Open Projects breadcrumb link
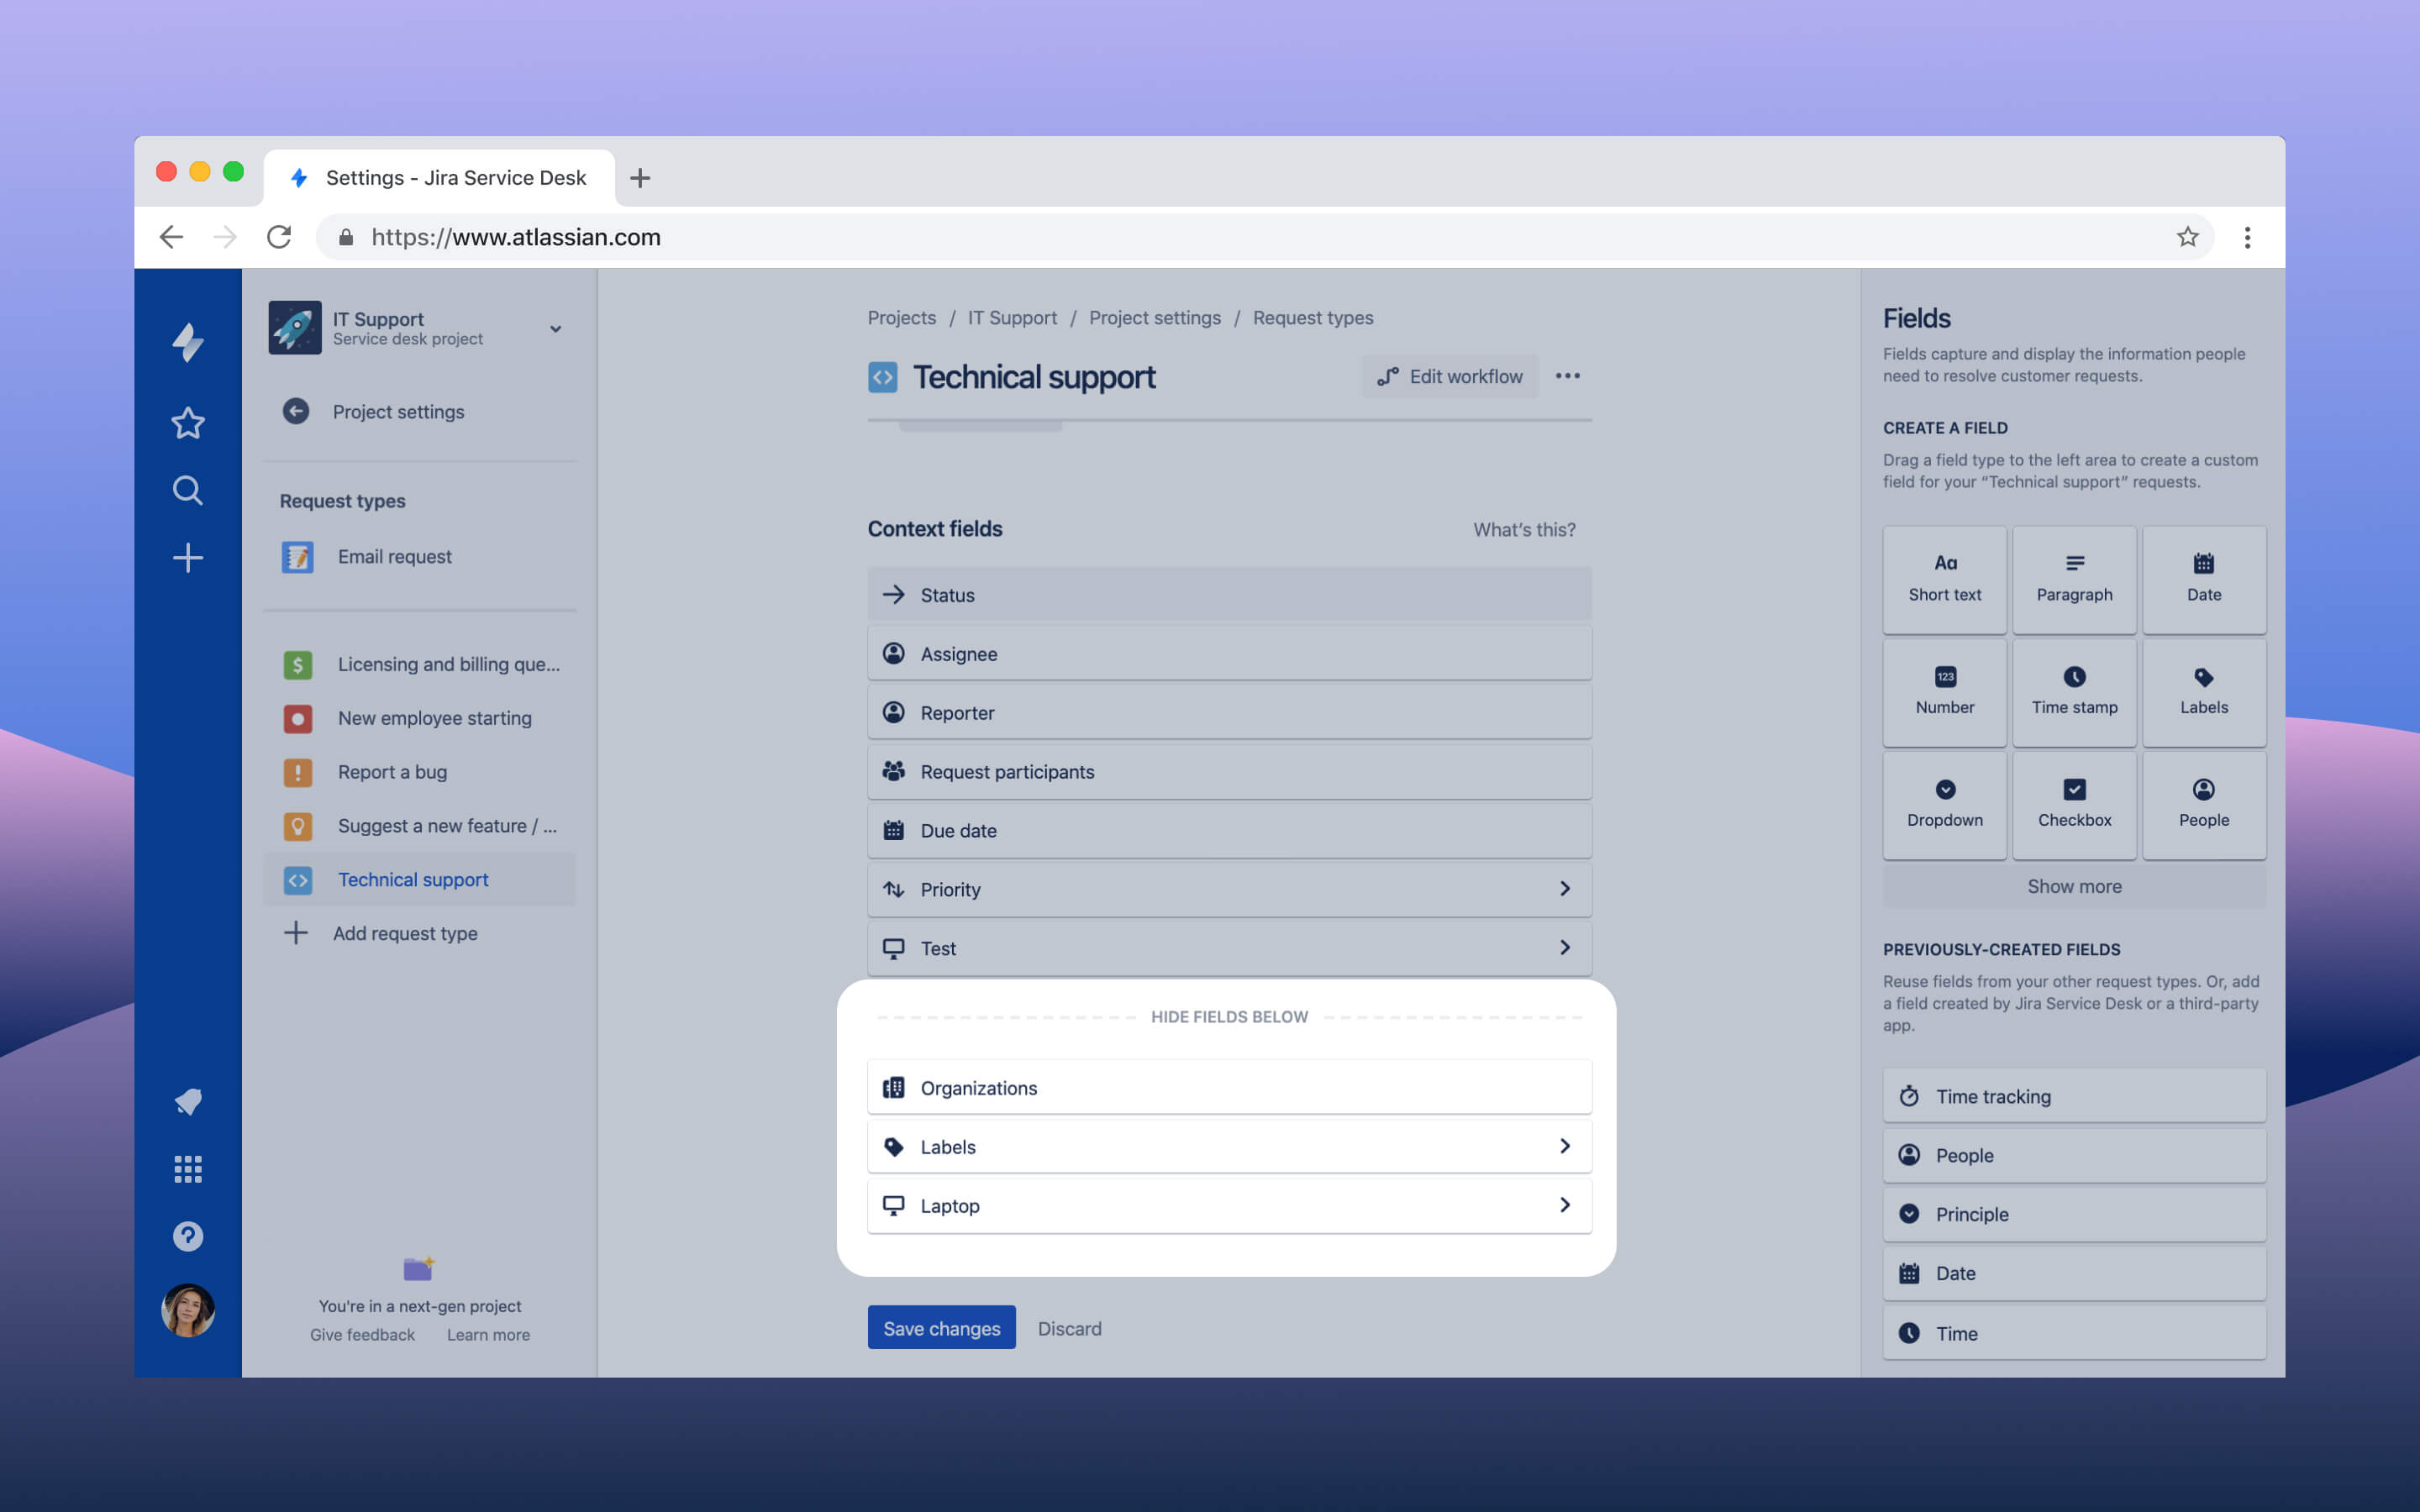 (x=902, y=318)
